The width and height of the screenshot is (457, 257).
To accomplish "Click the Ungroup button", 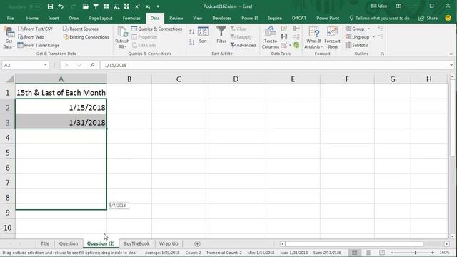I will tap(358, 37).
